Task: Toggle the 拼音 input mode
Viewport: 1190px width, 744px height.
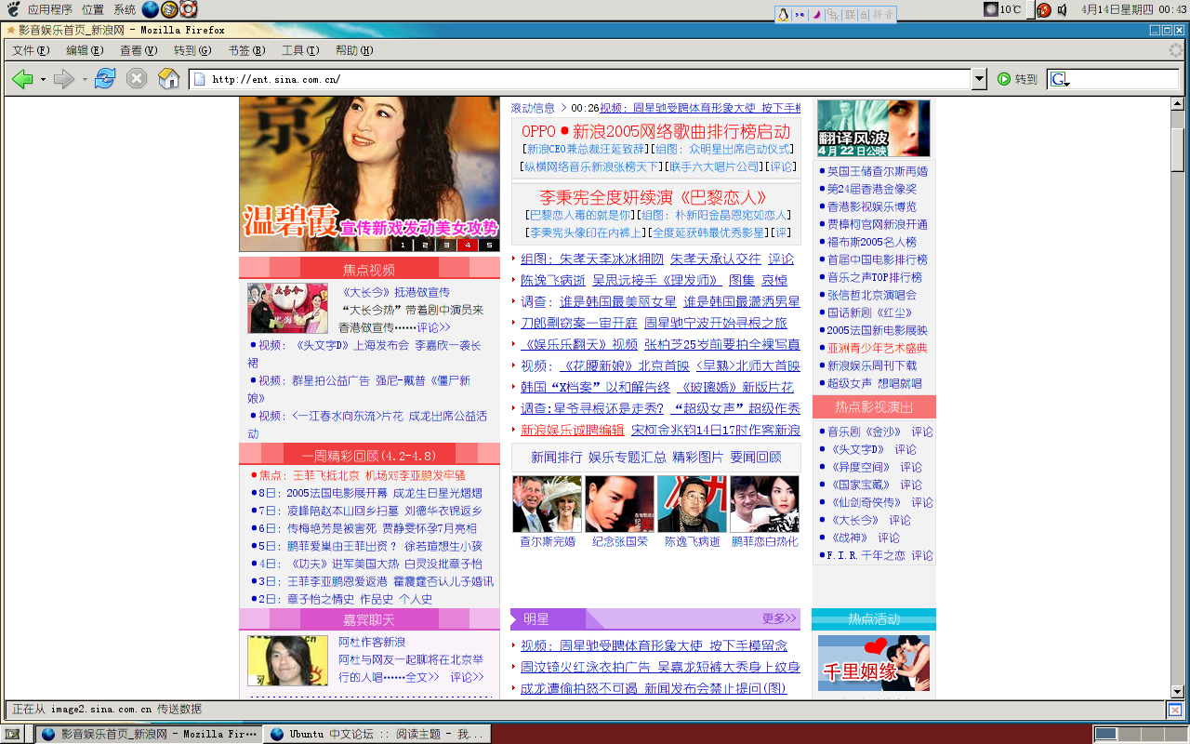Action: 883,15
